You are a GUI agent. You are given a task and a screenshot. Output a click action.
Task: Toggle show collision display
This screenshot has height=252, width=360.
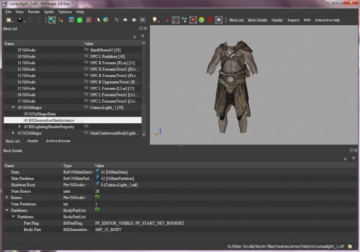(x=193, y=20)
